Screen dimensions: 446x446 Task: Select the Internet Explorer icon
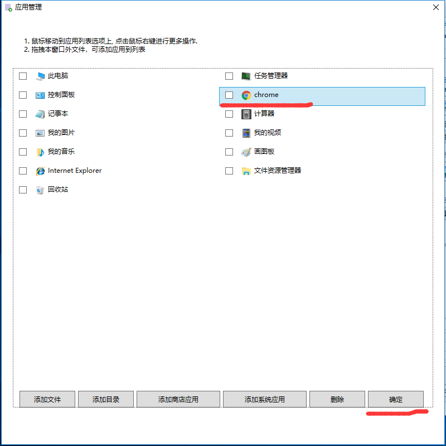coord(40,171)
